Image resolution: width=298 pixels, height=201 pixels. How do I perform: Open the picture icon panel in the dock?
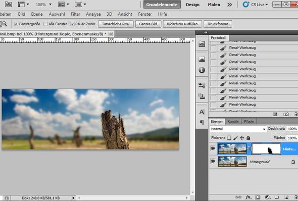tap(202, 59)
